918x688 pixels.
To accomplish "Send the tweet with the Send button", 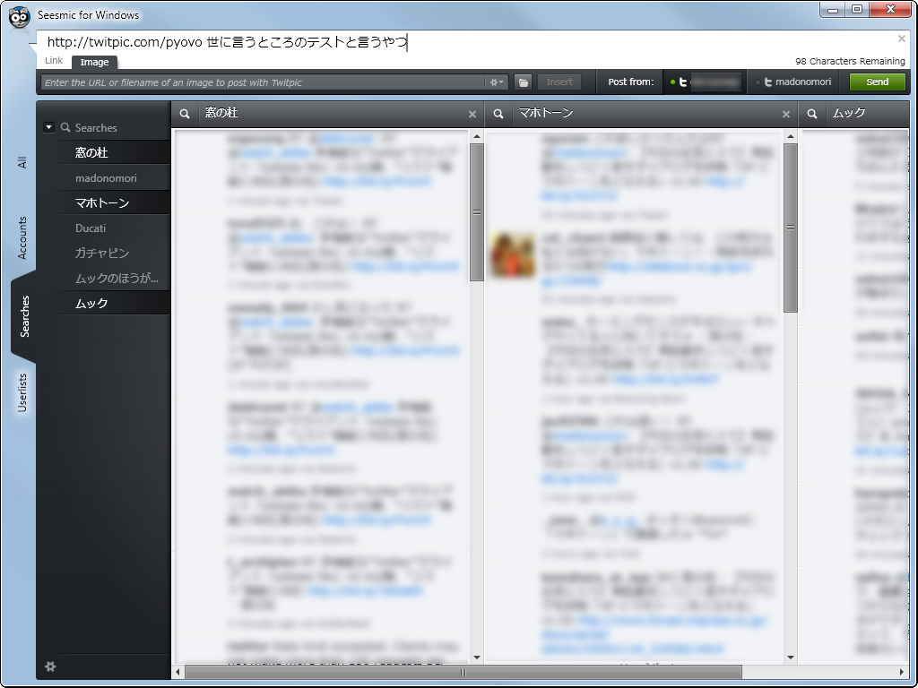I will pos(877,82).
